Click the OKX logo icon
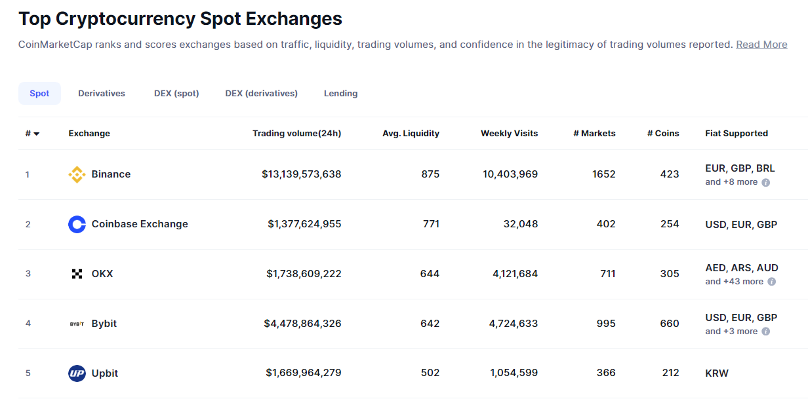 [x=77, y=274]
